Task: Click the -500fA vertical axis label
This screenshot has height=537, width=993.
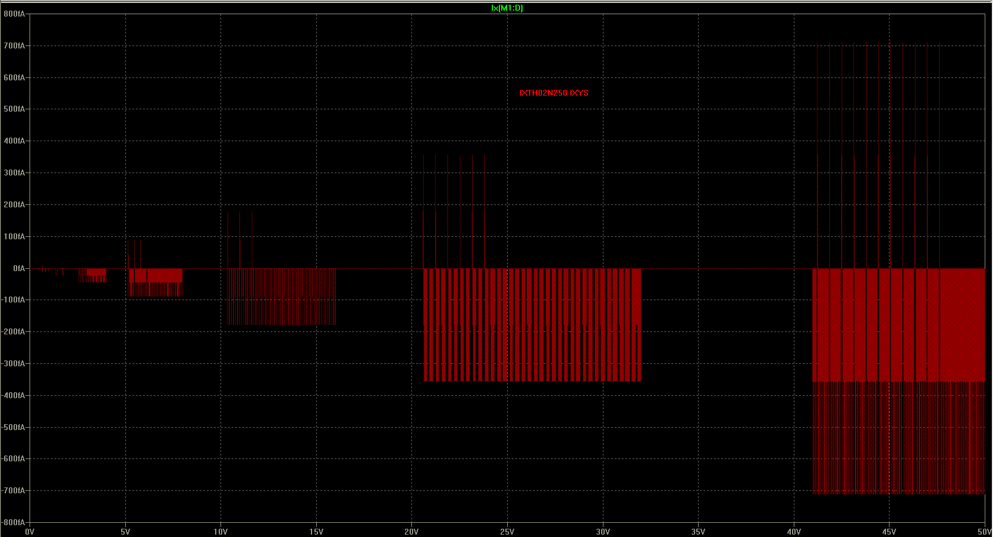Action: (13, 427)
